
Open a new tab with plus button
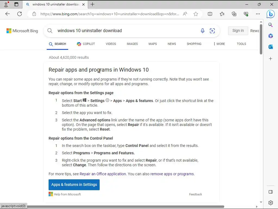[x=92, y=4]
